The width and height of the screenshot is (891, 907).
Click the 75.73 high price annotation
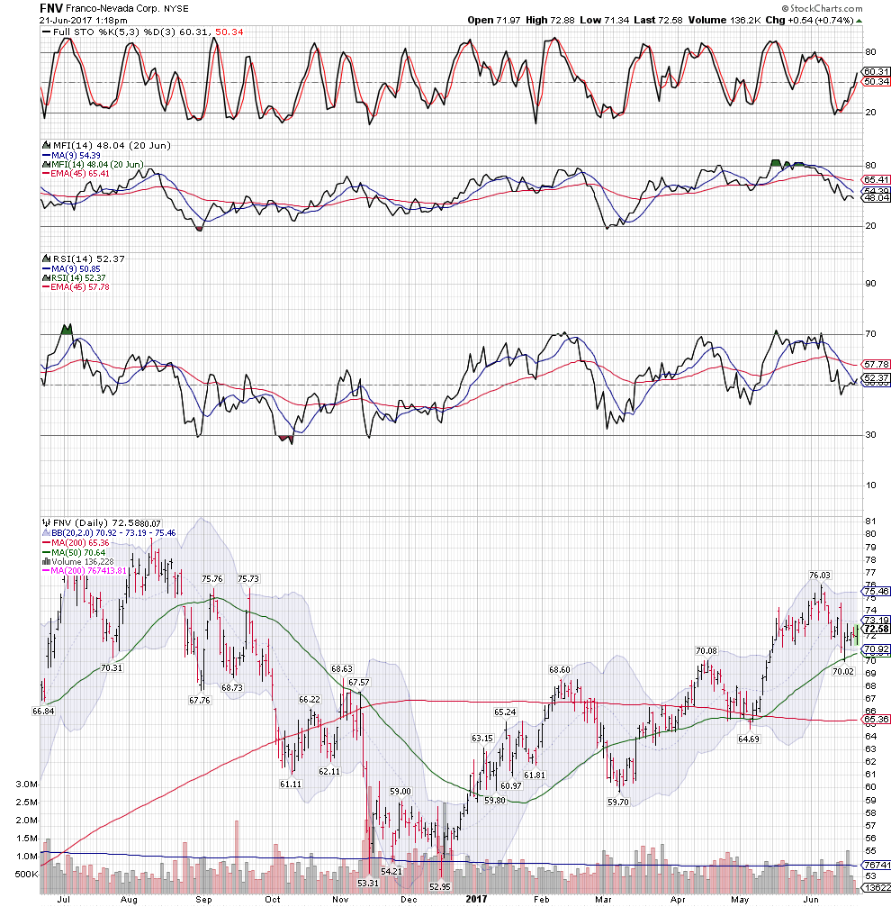pyautogui.click(x=248, y=579)
